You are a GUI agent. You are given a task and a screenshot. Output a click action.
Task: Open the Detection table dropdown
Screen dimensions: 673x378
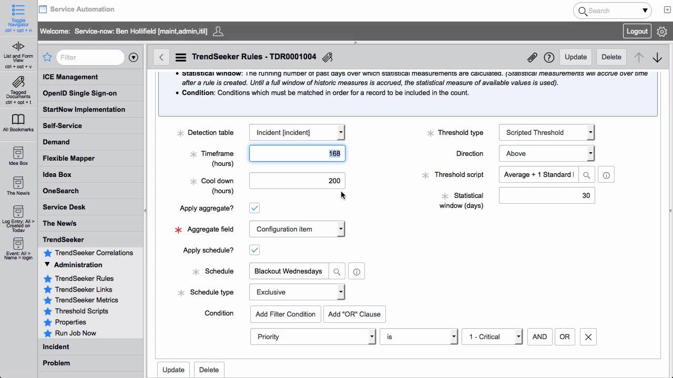coord(297,133)
